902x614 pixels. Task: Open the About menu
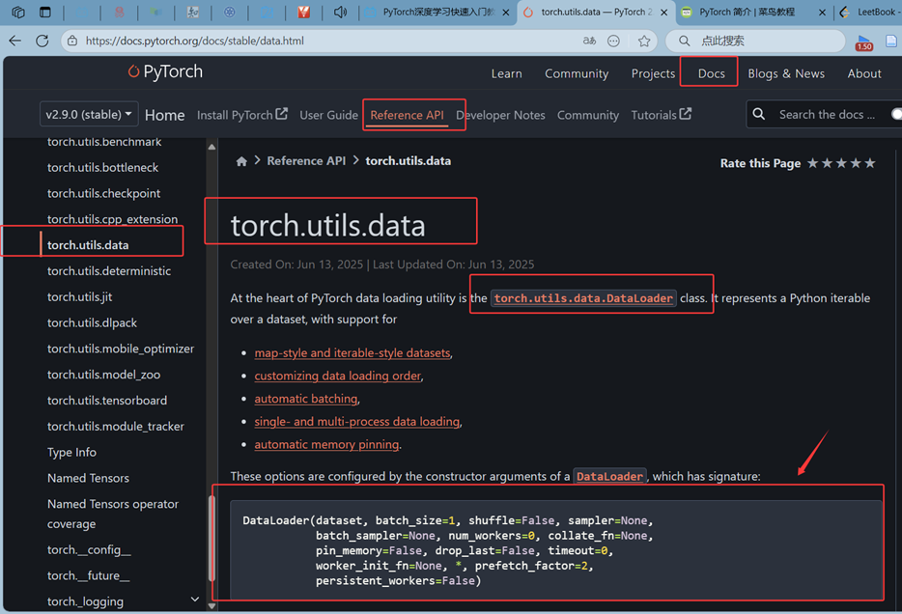(x=864, y=73)
